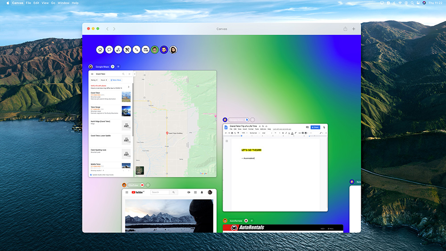Click the collapse arrows icon in Canvas toolbar

coord(136,50)
